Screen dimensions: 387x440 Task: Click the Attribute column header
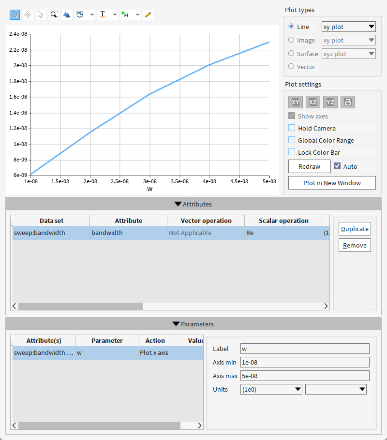129,220
